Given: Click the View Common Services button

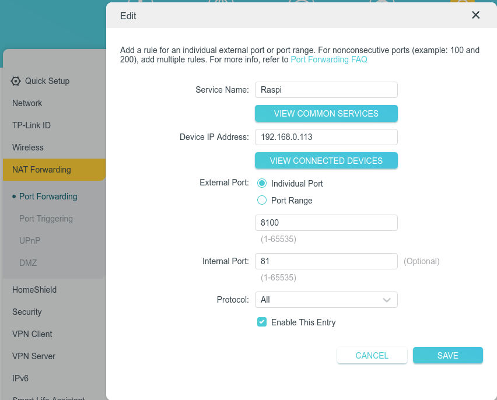Looking at the screenshot, I should click(326, 114).
